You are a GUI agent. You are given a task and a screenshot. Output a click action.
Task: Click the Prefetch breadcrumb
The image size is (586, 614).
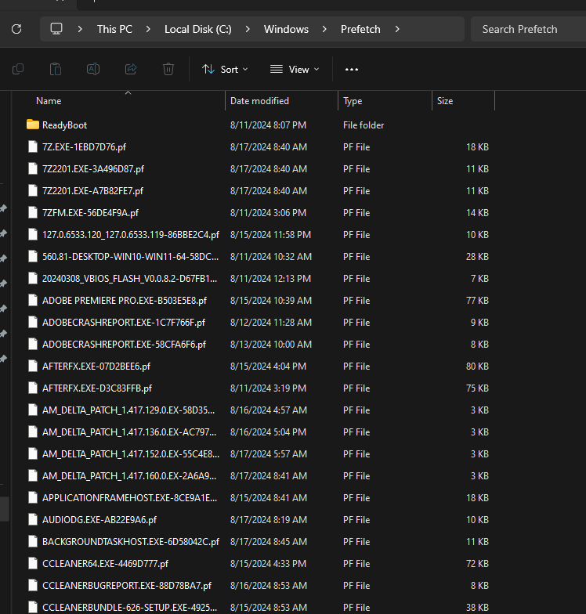point(360,30)
